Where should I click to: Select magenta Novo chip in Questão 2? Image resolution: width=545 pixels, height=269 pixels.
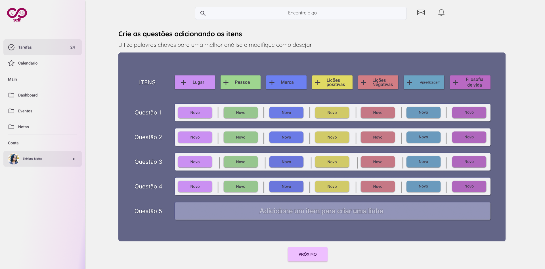[x=469, y=137]
